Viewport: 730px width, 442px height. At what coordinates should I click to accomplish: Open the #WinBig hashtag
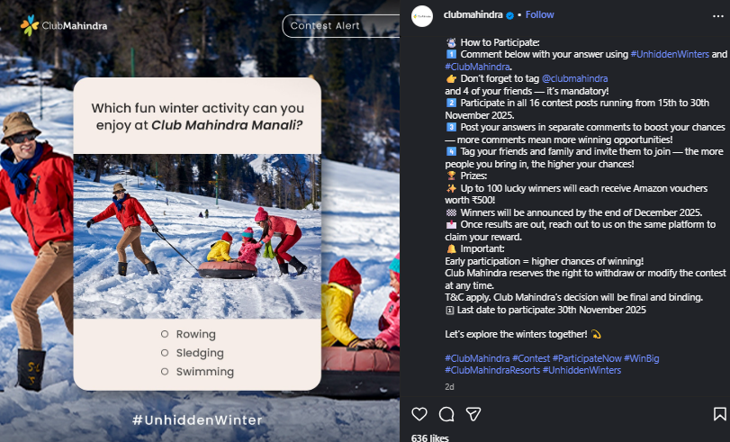tap(642, 358)
